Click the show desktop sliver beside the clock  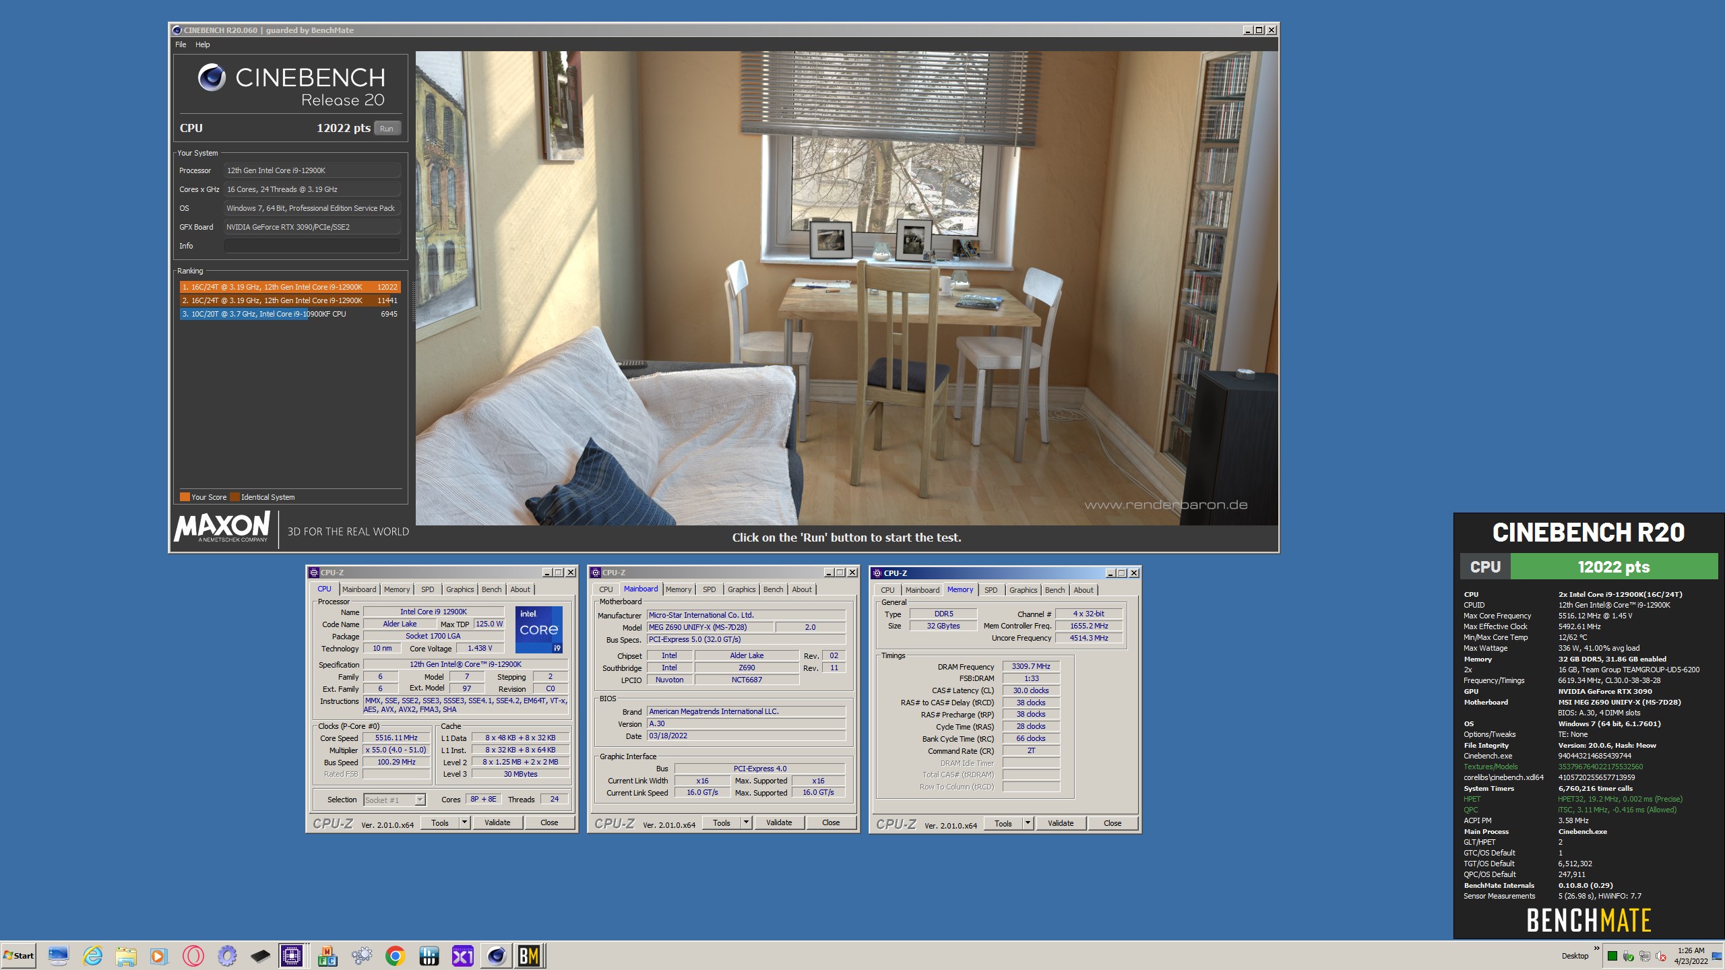click(1717, 956)
